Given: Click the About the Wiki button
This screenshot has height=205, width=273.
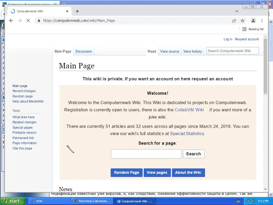Looking at the screenshot, I should tap(188, 173).
